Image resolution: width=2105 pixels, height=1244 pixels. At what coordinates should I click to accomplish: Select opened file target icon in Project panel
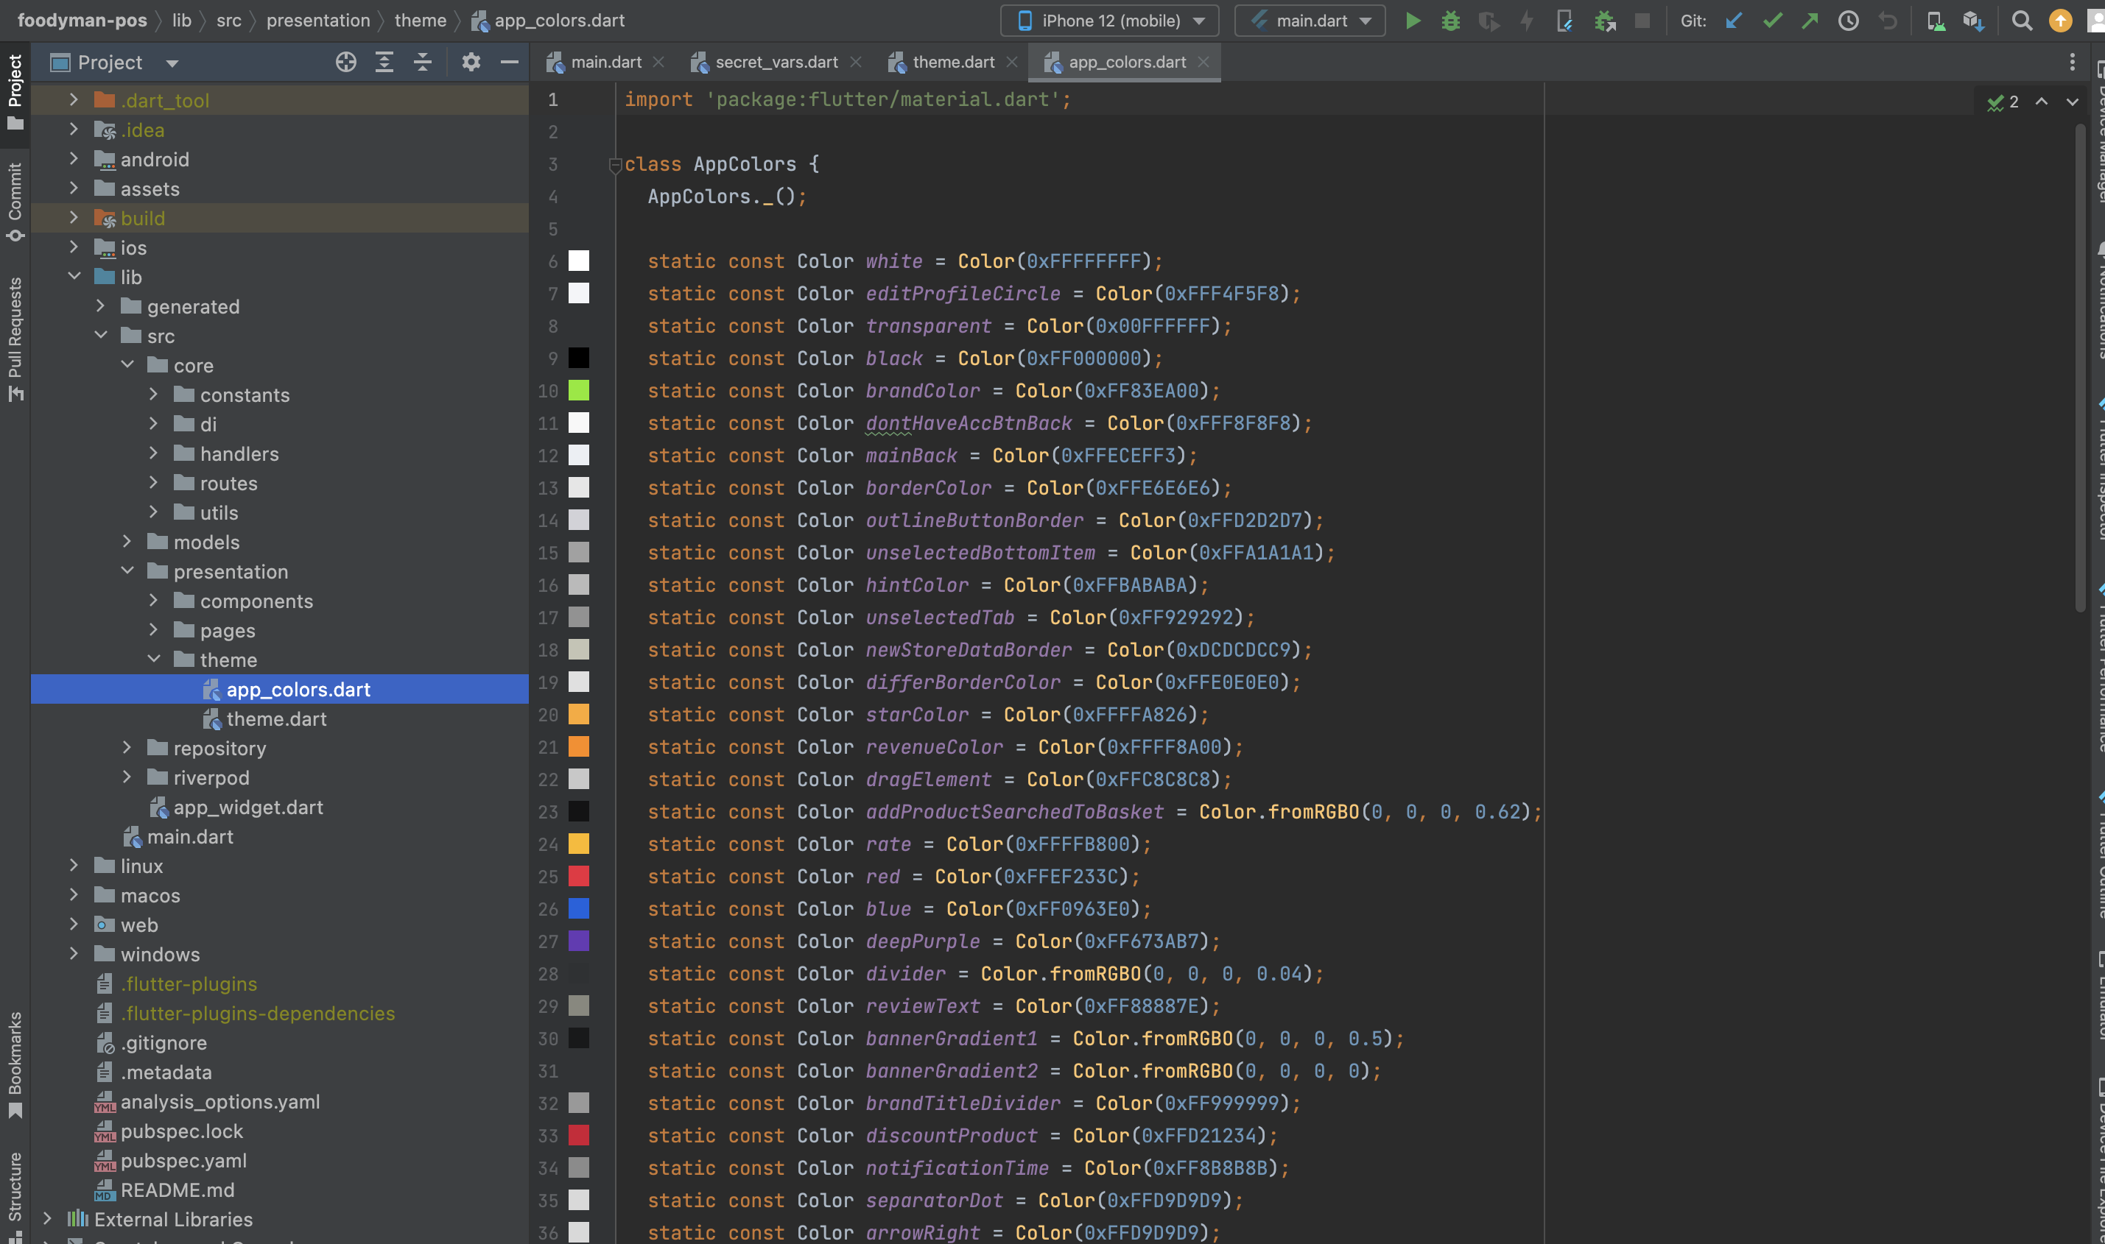[x=345, y=62]
